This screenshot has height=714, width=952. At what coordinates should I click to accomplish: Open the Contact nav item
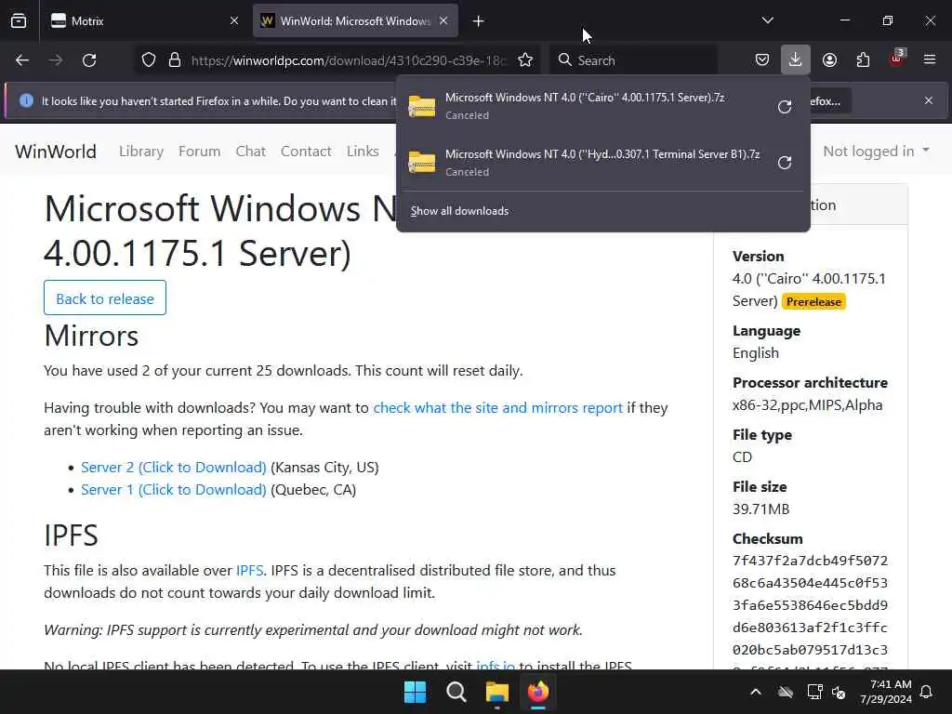306,152
